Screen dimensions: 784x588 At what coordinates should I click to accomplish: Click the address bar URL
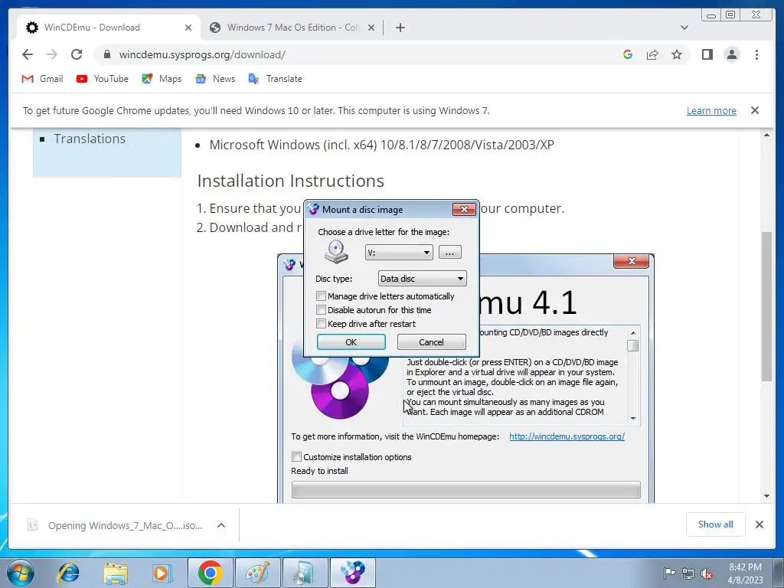pyautogui.click(x=202, y=54)
